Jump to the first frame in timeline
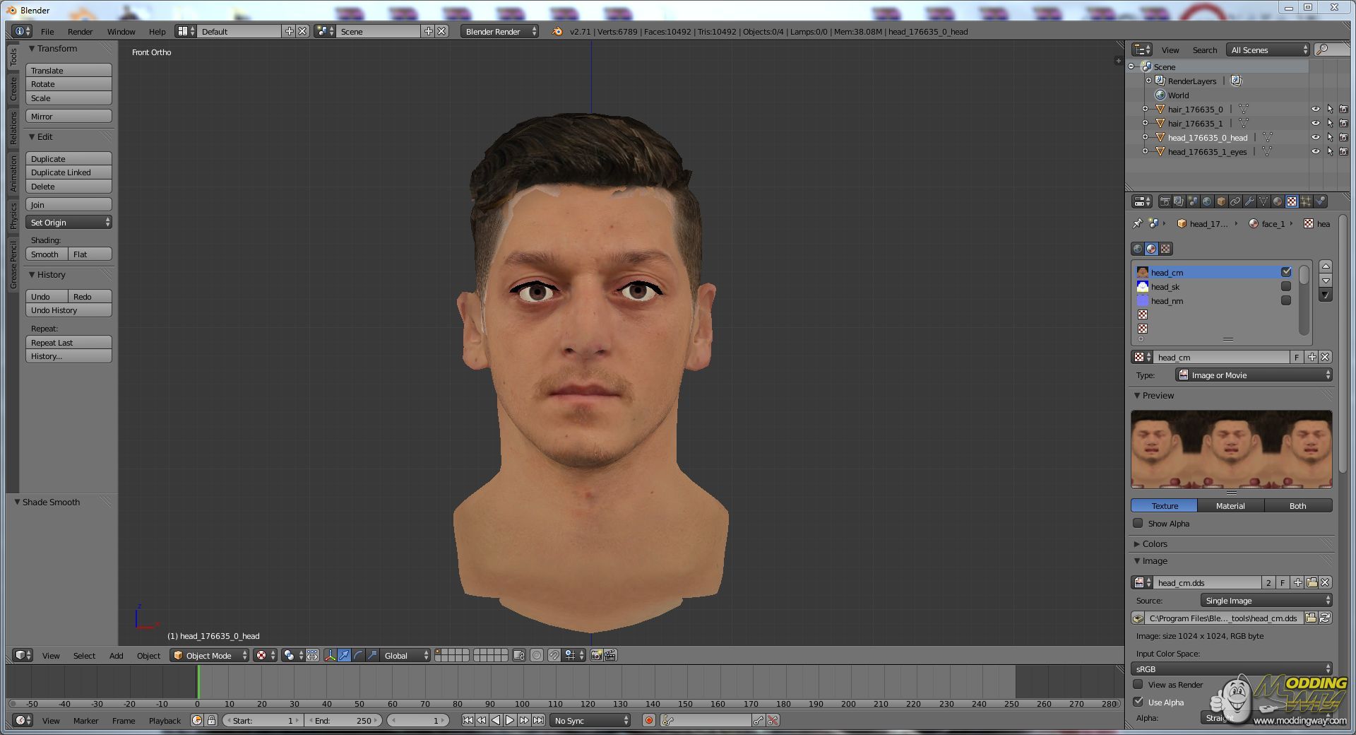The width and height of the screenshot is (1356, 735). tap(468, 720)
